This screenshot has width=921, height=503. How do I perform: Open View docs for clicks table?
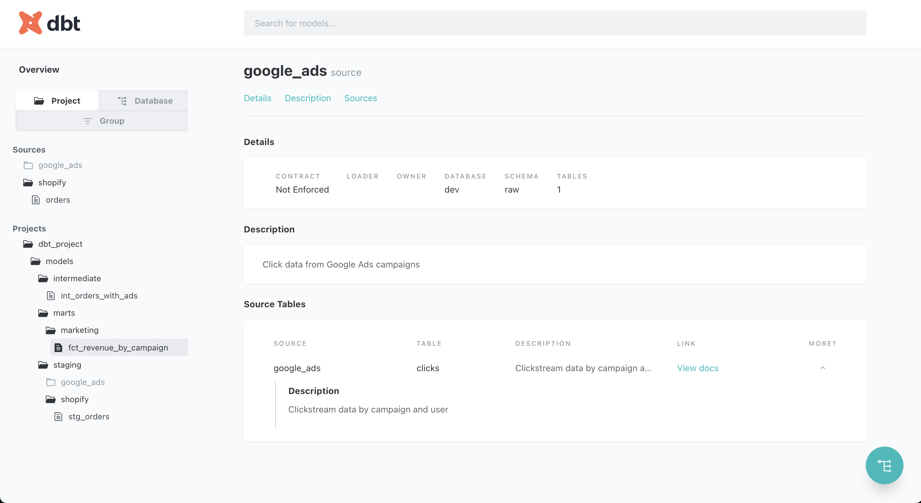pyautogui.click(x=698, y=368)
